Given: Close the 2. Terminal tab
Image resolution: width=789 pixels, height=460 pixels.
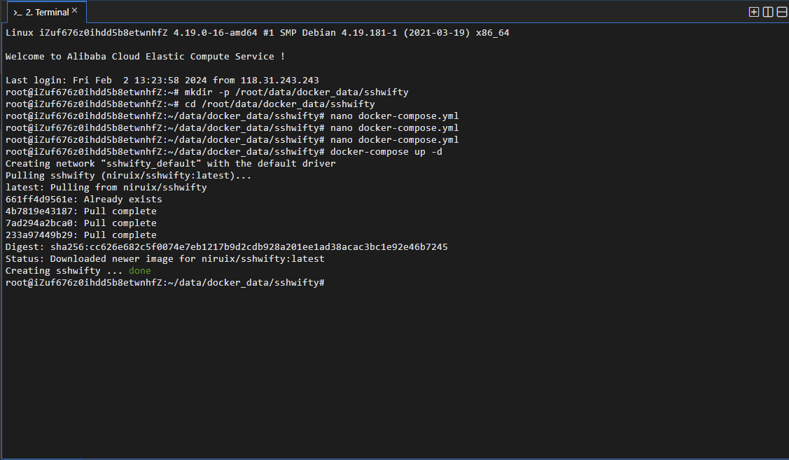Looking at the screenshot, I should coord(74,10).
